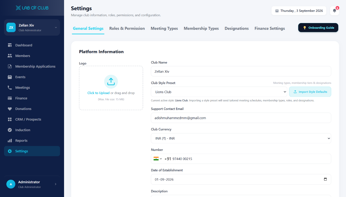Click the Members people icon
Image resolution: width=346 pixels, height=197 pixels.
click(10, 56)
